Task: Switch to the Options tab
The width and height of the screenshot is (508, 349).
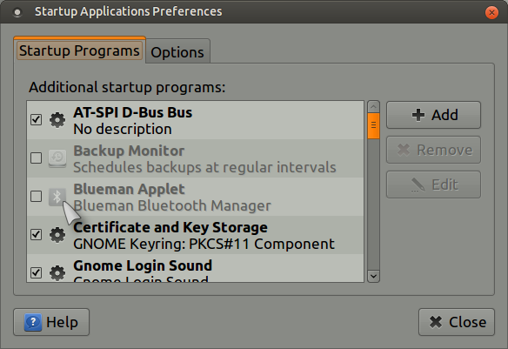Action: coord(177,52)
